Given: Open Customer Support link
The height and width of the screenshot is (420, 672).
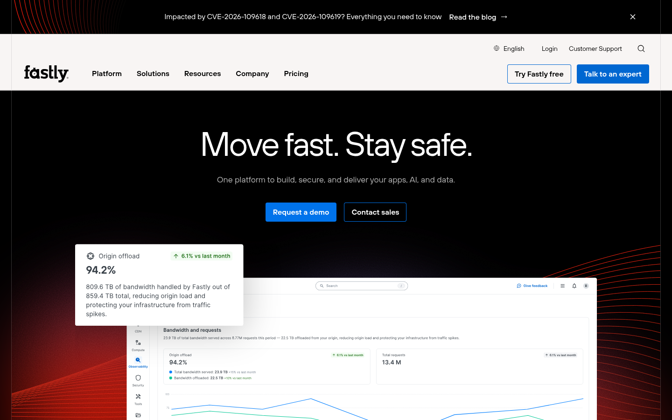Looking at the screenshot, I should pyautogui.click(x=595, y=49).
